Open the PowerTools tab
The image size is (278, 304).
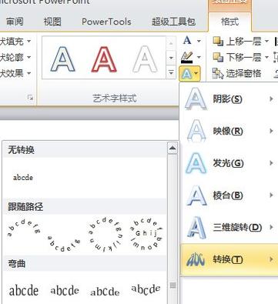tap(106, 22)
